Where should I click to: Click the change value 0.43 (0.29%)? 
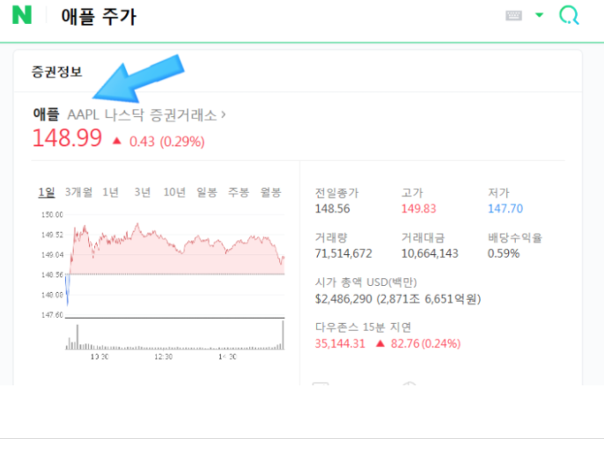(x=166, y=142)
